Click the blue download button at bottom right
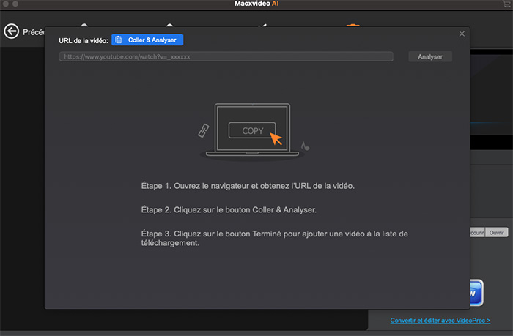 [x=476, y=293]
